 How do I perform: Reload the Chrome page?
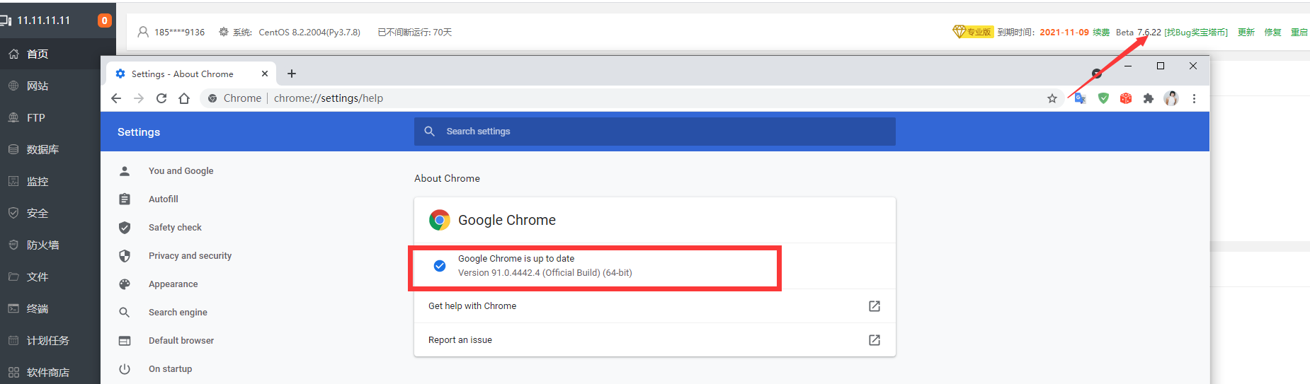click(161, 98)
